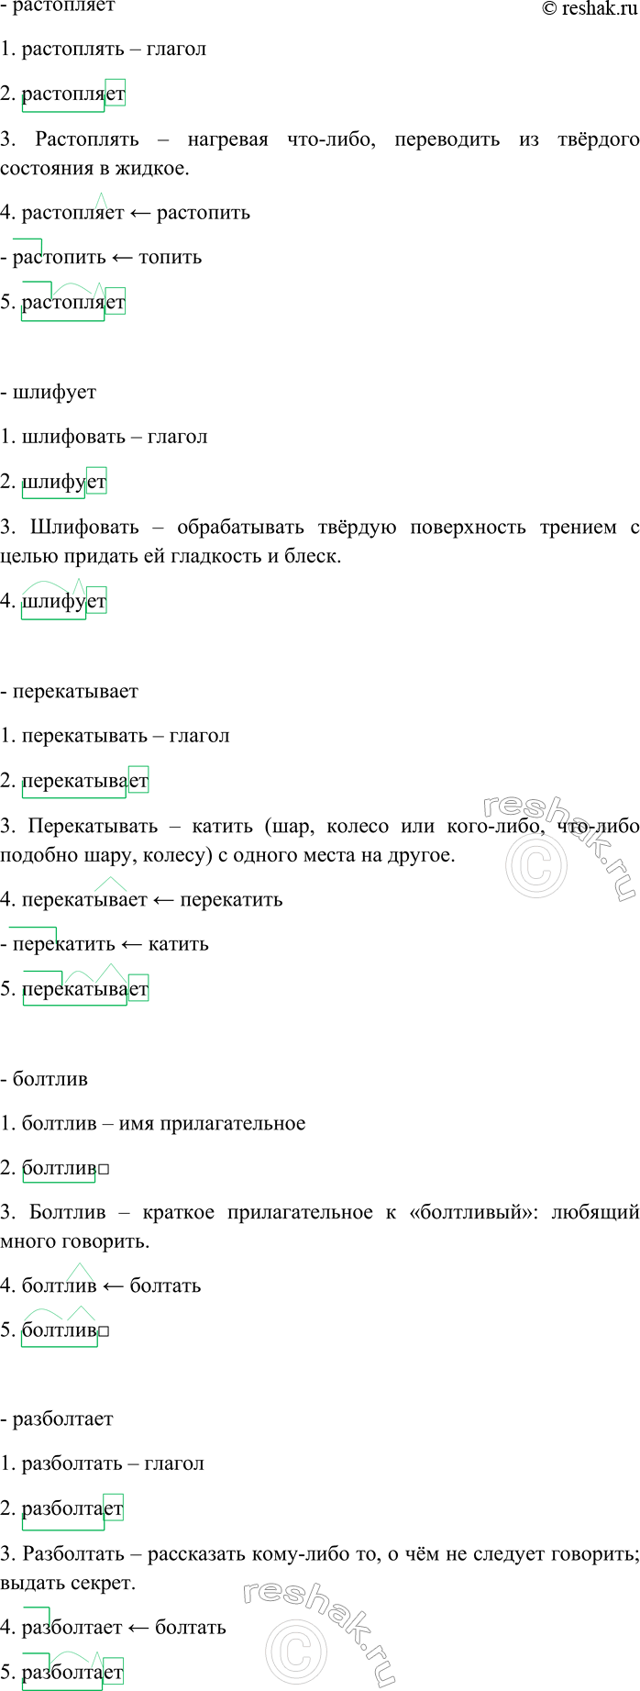Click the line '1. шлифовать – глагол'

click(104, 438)
